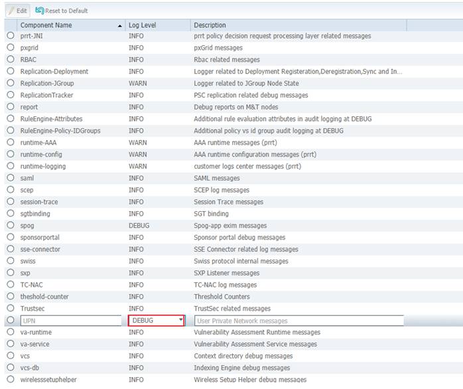Click the RuleEngine-Policy-IDGroups component name
The width and height of the screenshot is (463, 389).
pos(60,131)
